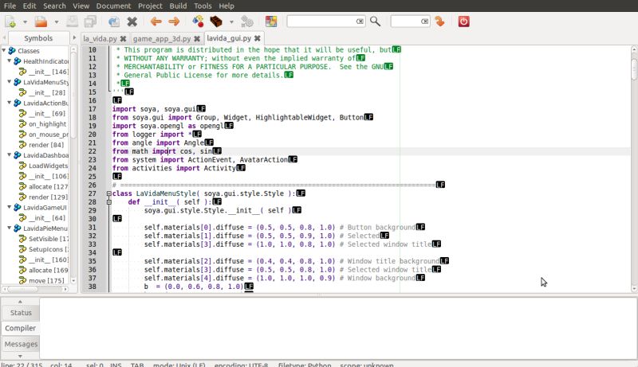638x367 pixels.
Task: Navigate forward with the right orange arrow
Action: [174, 21]
